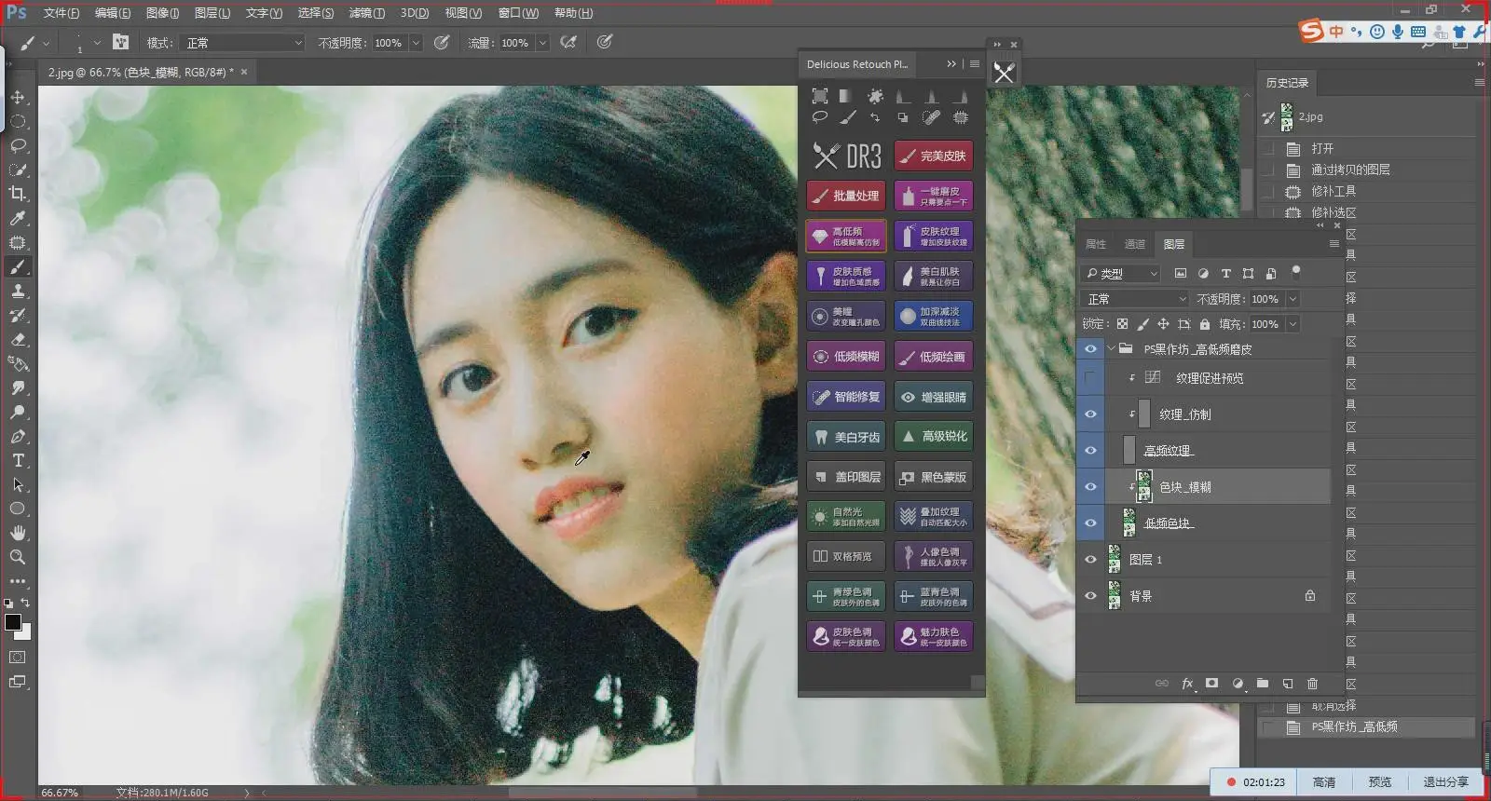Click the 色块_模糊 layer thumbnail

1144,486
